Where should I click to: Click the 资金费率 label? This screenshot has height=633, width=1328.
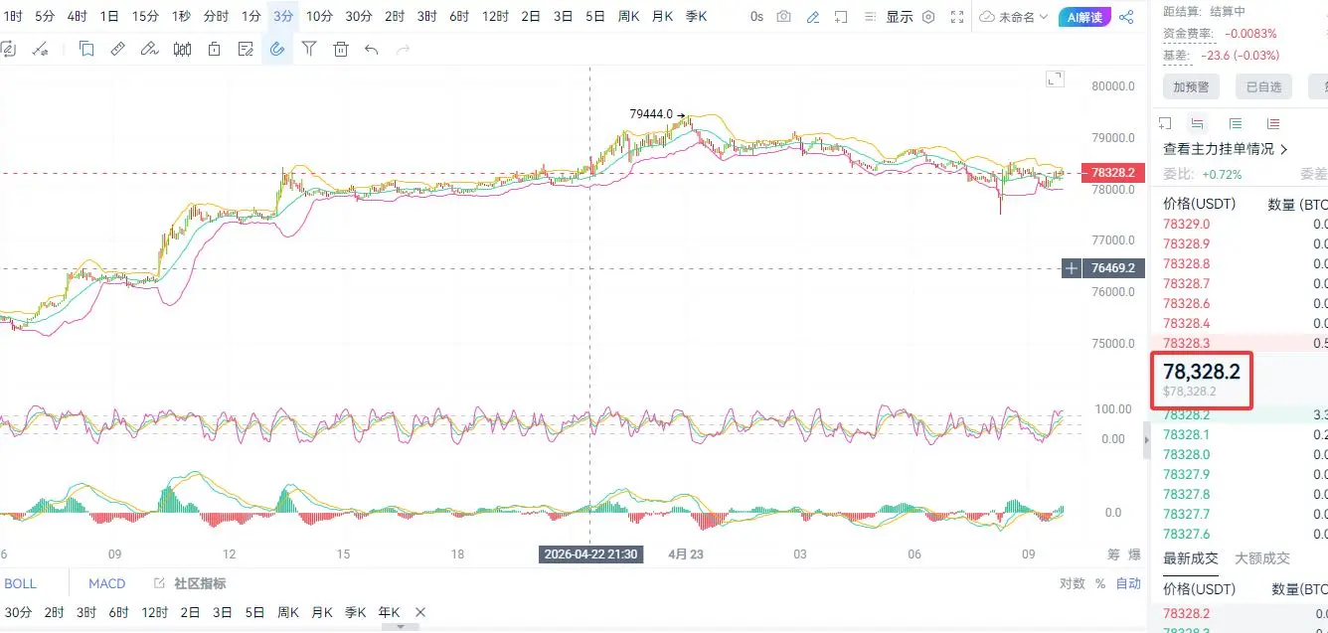point(1187,33)
